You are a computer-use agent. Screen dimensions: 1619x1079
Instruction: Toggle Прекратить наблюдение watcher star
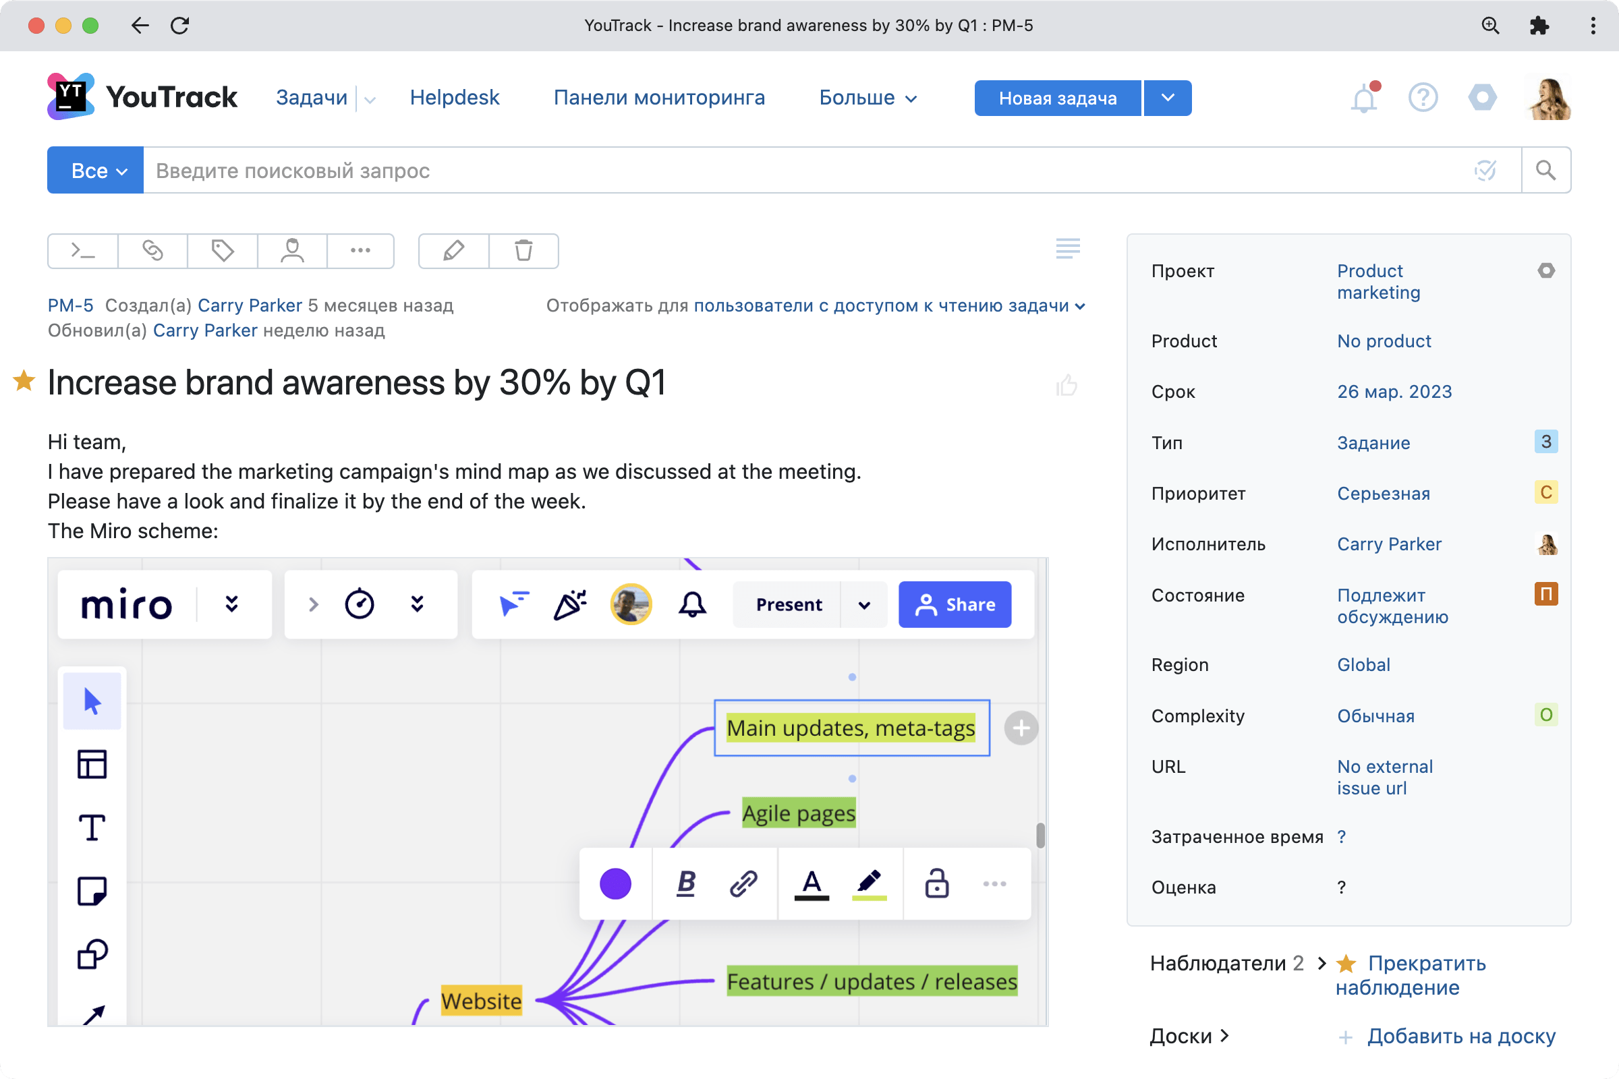1346,964
